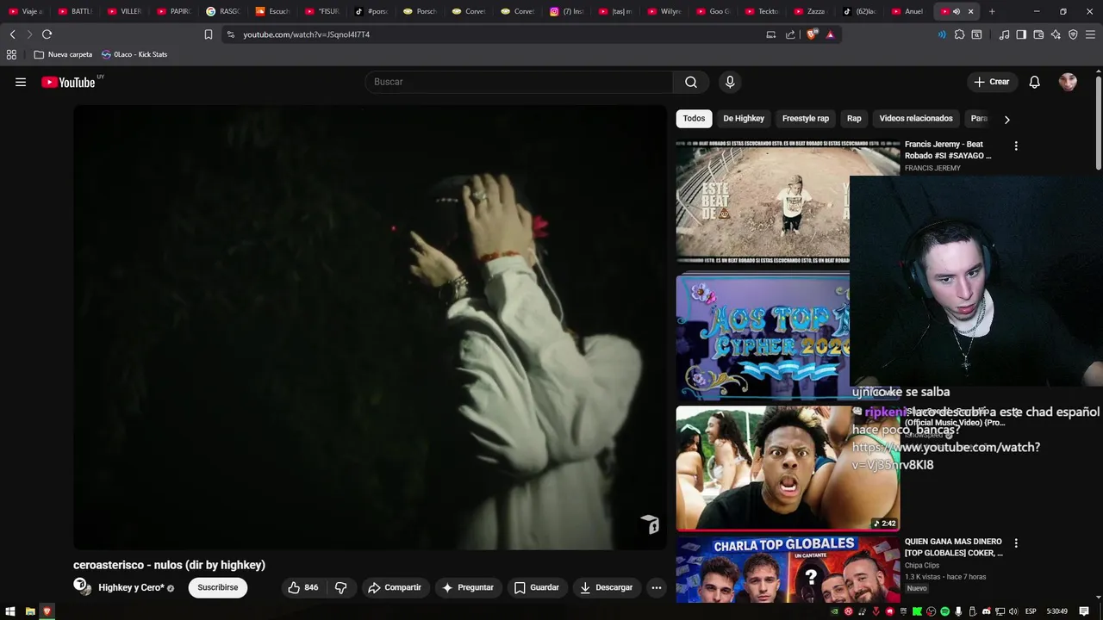Screen dimensions: 1103x620
Task: Start voice search with microphone icon
Action: click(x=730, y=82)
